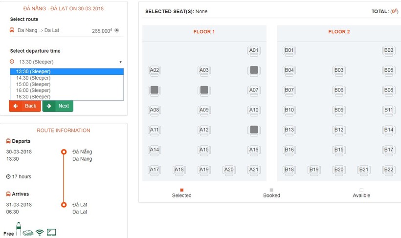Select seat A01 on Floor 1

click(253, 50)
